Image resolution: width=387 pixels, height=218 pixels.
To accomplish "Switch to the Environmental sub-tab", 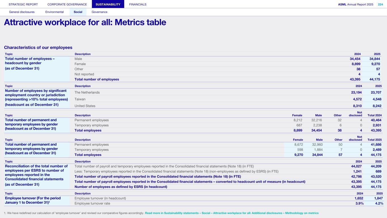I will click(54, 12).
